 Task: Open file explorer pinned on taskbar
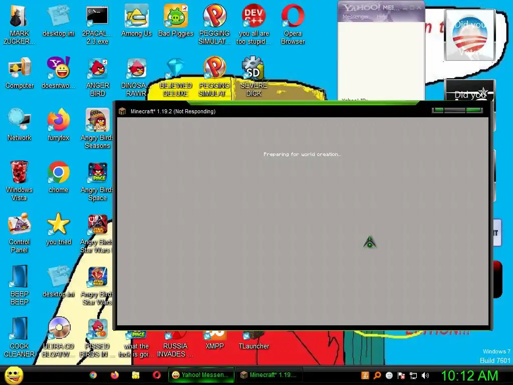[136, 375]
